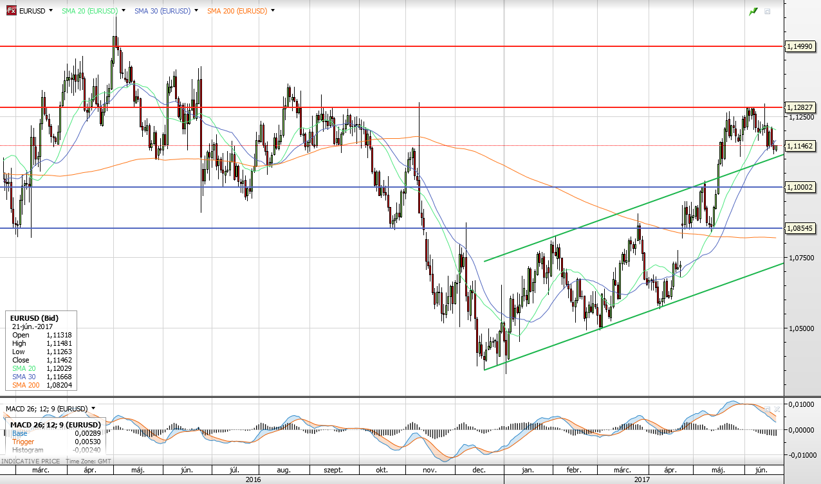Open the MACD 26; 12; 9 dropdown
Viewport: 821px width, 484px height.
93,408
